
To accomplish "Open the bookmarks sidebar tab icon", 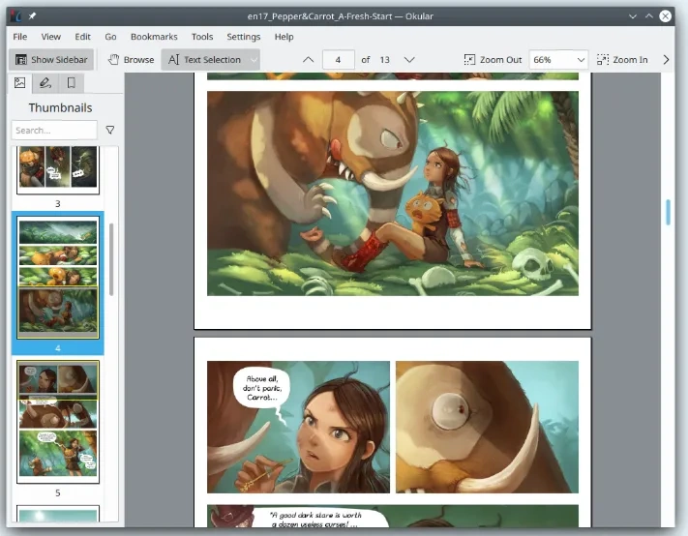I will 71,82.
